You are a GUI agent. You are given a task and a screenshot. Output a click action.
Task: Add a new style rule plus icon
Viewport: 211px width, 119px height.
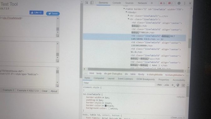(x=172, y=85)
